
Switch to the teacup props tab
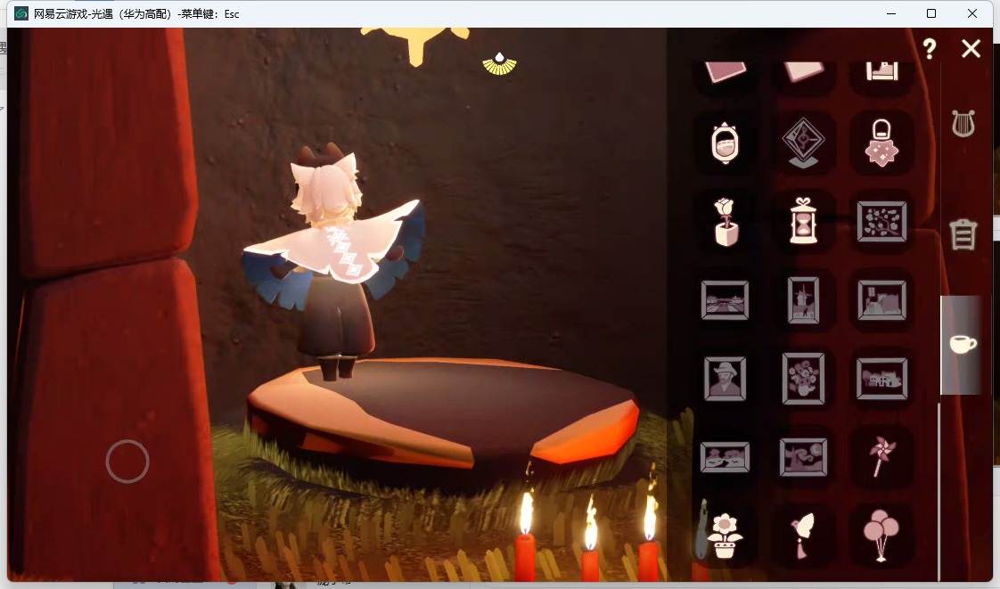pyautogui.click(x=963, y=344)
